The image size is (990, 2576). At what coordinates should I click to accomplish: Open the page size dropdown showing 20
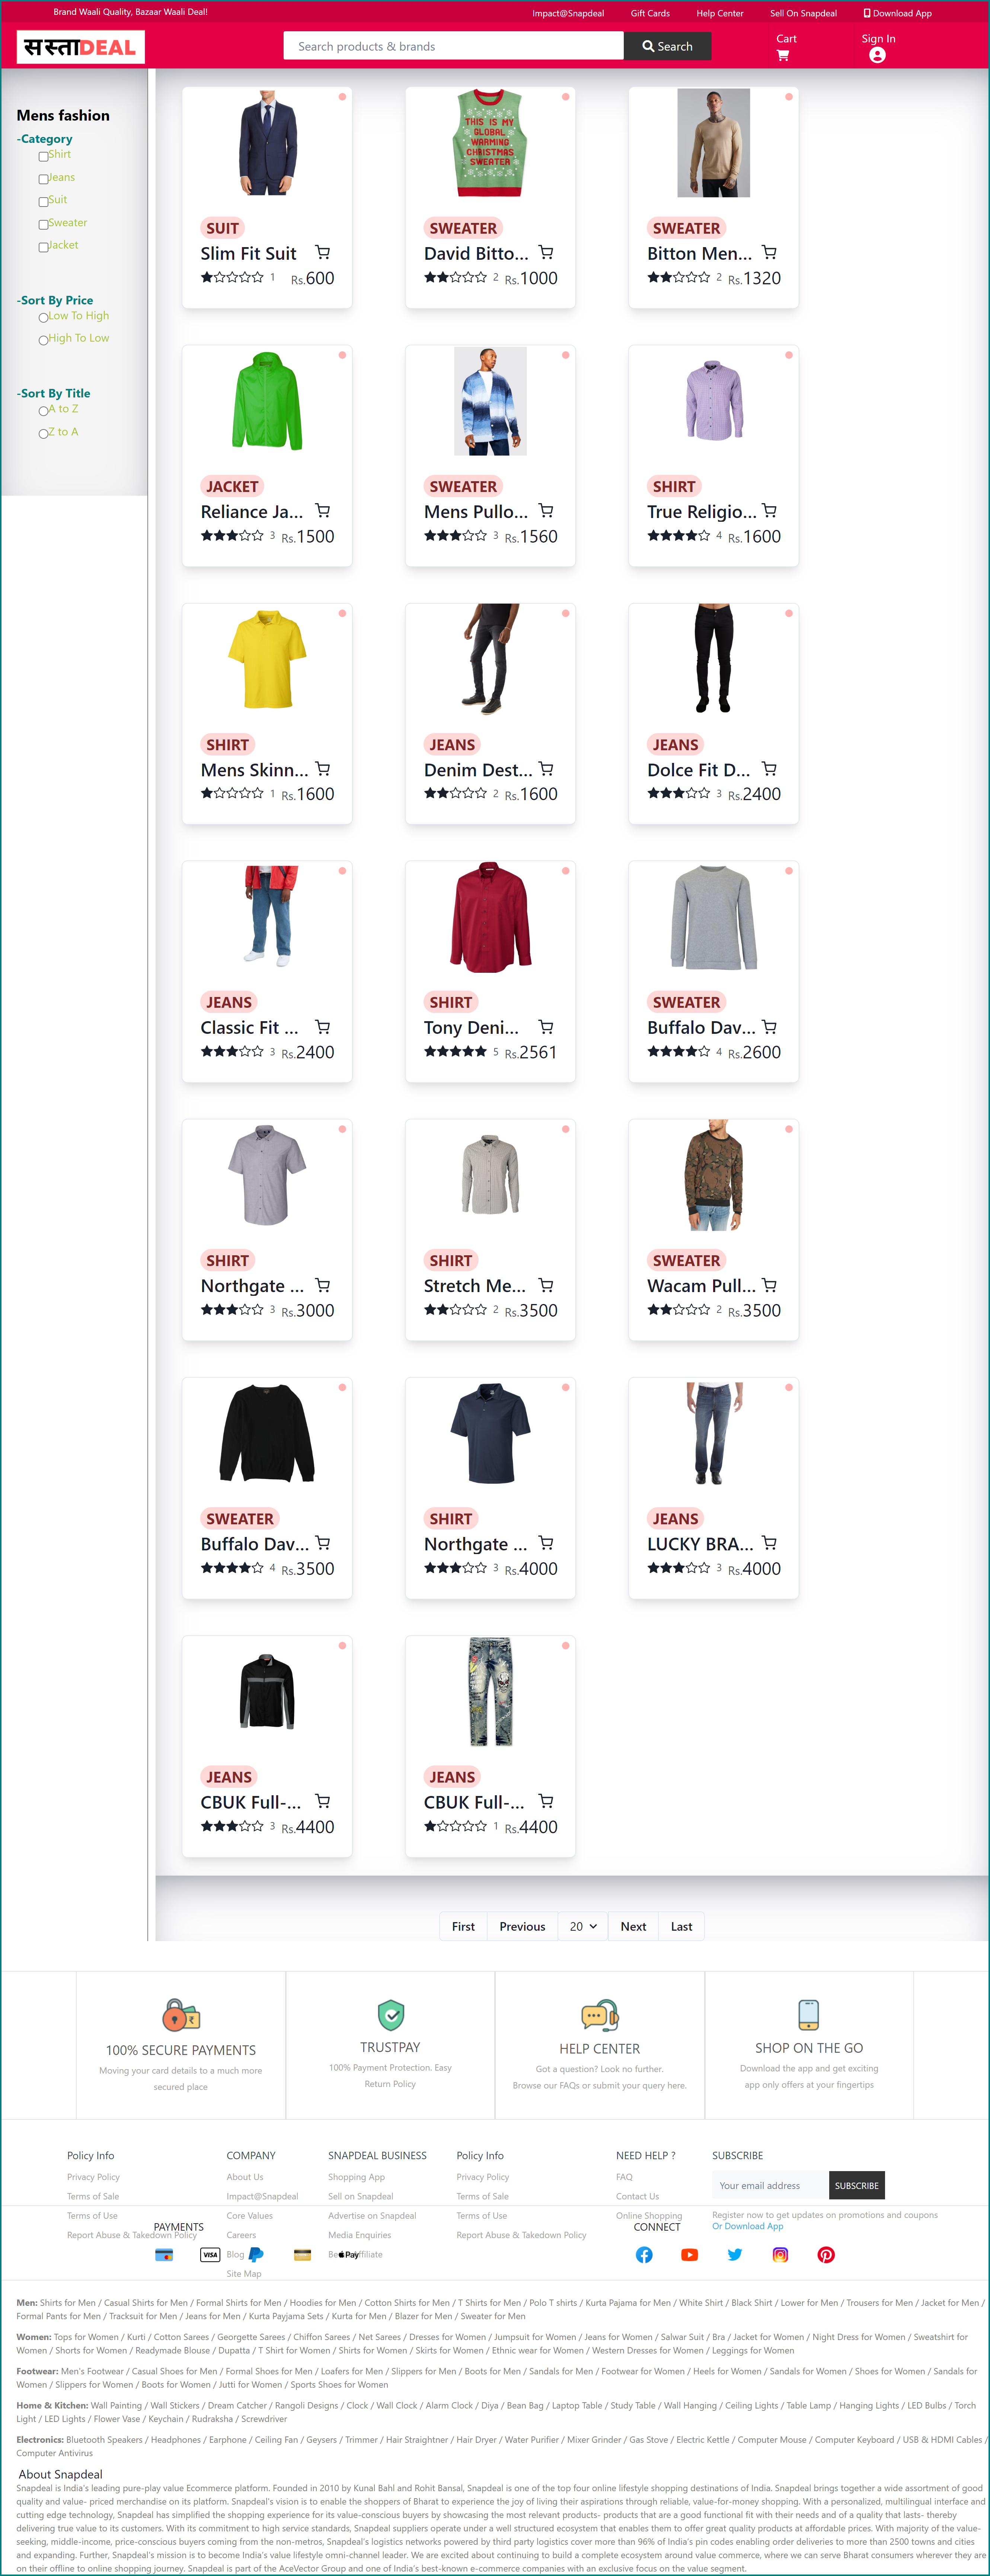[583, 1926]
